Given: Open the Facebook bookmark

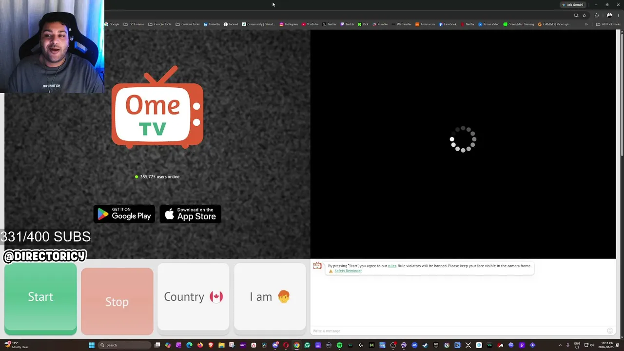Looking at the screenshot, I should 448,24.
